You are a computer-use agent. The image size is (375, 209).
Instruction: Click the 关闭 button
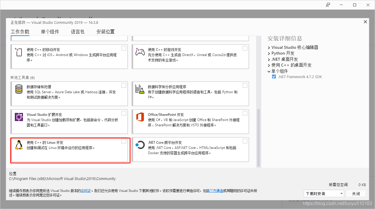[x=356, y=194]
